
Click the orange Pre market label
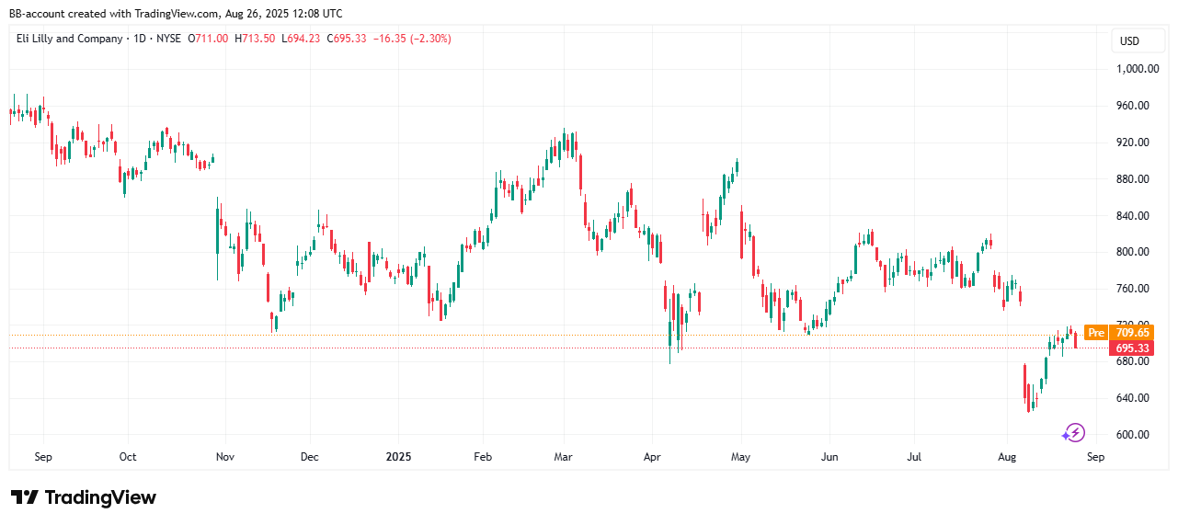[1095, 333]
